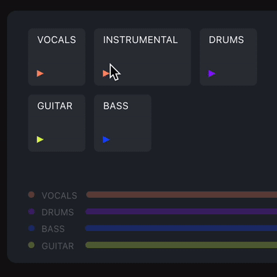Select the Vocals stem card title
This screenshot has width=277, height=277.
click(x=57, y=40)
